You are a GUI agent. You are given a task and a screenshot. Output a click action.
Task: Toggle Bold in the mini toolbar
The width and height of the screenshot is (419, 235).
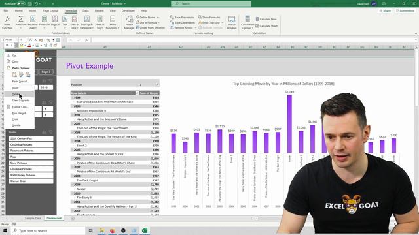[x=7, y=45]
